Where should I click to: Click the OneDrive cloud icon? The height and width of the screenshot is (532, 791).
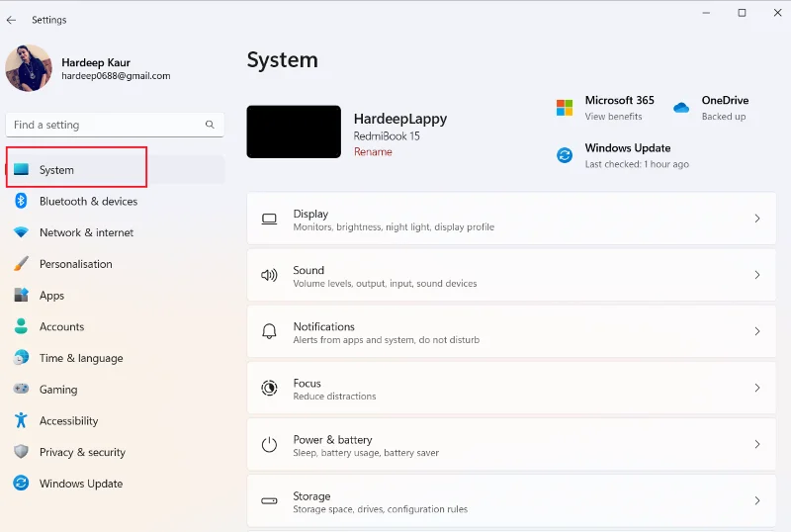click(681, 108)
